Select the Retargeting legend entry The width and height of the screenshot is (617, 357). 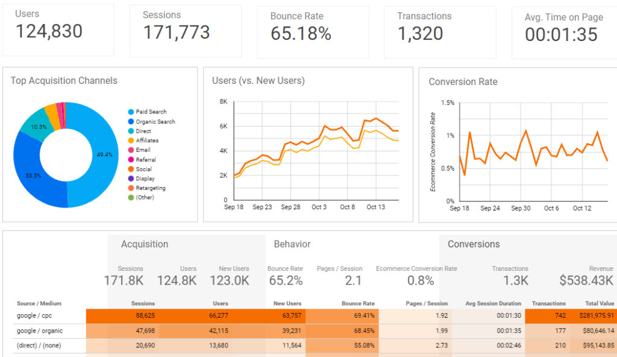(x=147, y=188)
